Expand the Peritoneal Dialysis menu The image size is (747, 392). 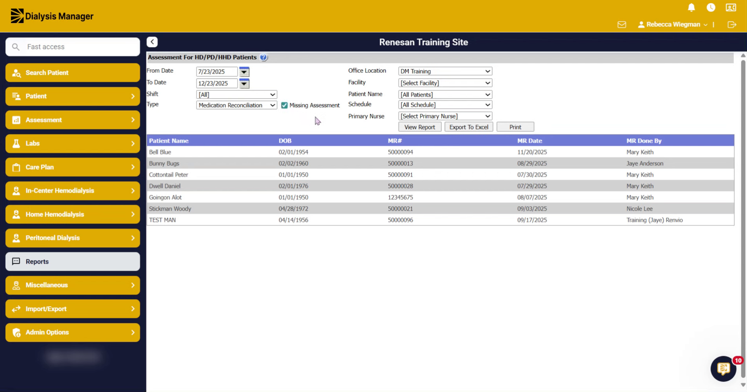pos(73,238)
